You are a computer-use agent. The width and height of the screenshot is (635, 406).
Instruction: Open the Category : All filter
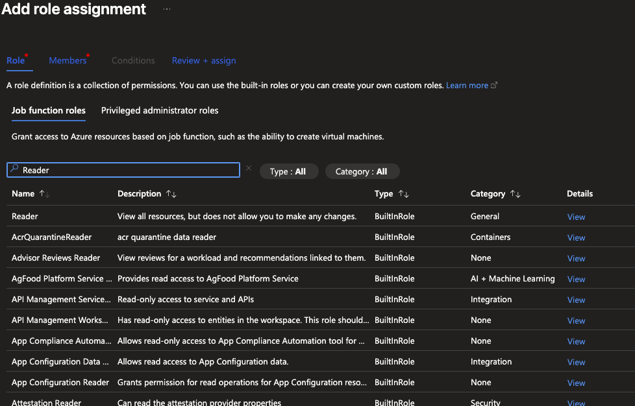[x=362, y=171]
